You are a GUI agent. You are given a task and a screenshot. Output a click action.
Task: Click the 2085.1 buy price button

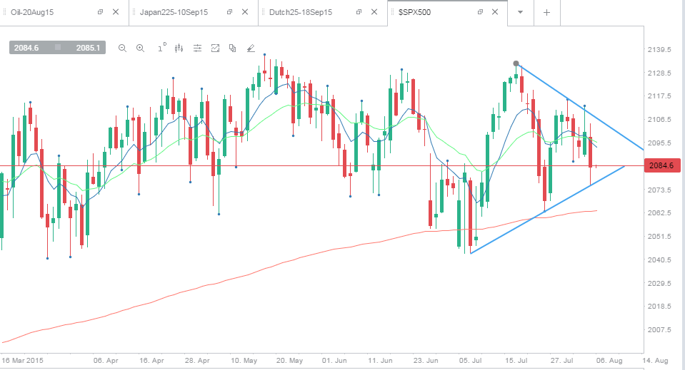(x=88, y=48)
